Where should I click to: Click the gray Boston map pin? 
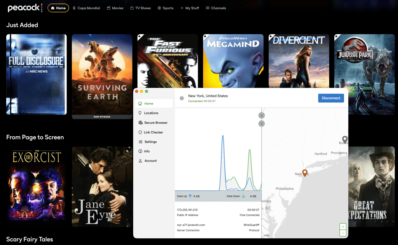[345, 139]
